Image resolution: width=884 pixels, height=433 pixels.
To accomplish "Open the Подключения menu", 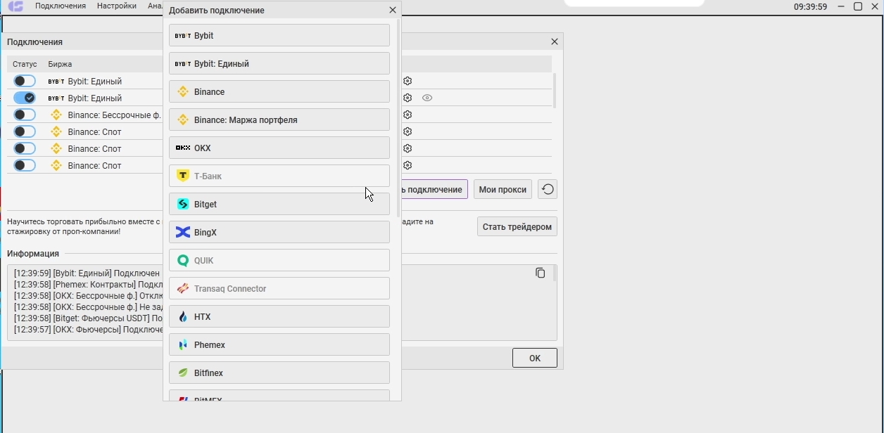I will (x=61, y=6).
